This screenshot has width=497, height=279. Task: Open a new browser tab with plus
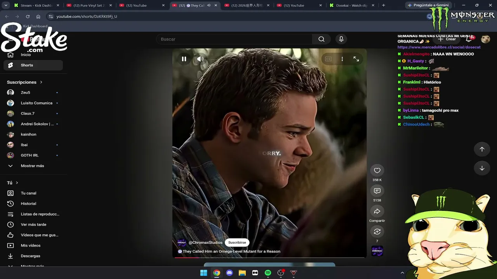(x=384, y=5)
